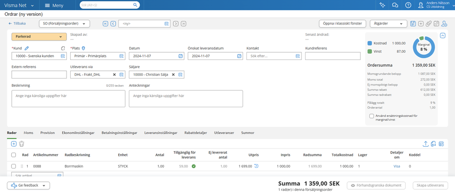Click the upload icon above order lines
The image size is (455, 194).
pyautogui.click(x=425, y=144)
